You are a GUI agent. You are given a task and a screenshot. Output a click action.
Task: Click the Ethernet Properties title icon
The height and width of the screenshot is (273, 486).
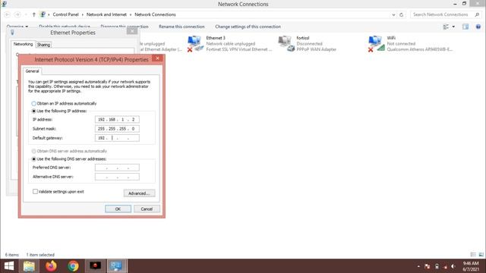(12, 33)
